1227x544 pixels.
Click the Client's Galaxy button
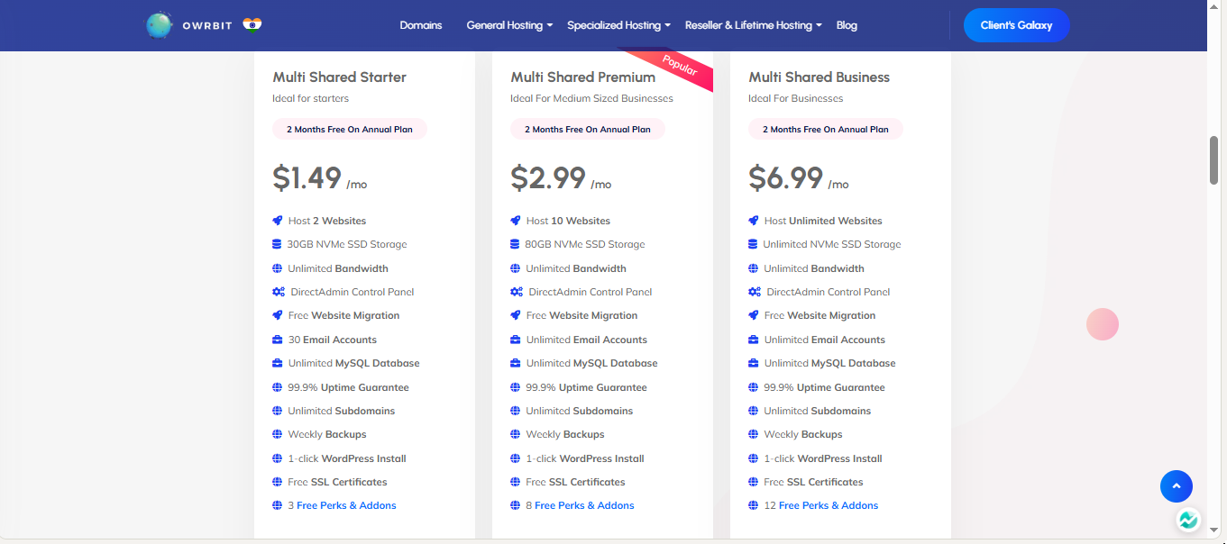pos(1016,25)
